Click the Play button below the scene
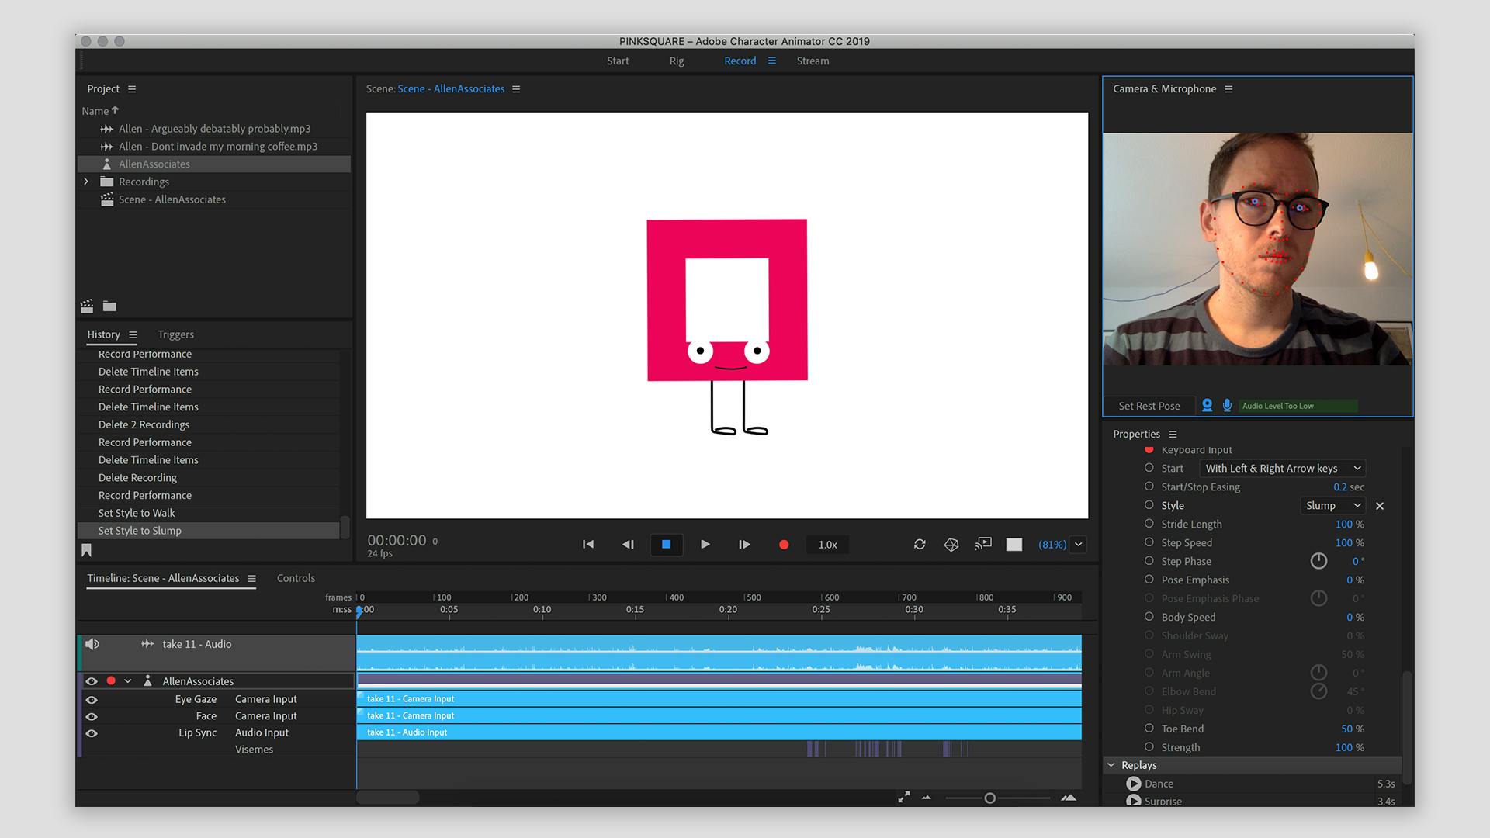 (x=705, y=545)
